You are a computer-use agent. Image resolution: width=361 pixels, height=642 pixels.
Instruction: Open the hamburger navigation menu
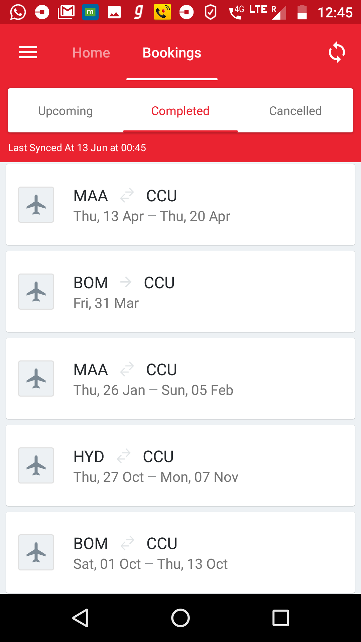28,52
